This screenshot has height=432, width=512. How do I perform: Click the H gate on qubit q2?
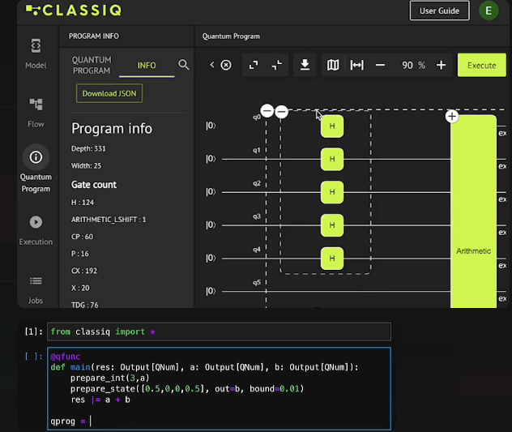coord(332,192)
